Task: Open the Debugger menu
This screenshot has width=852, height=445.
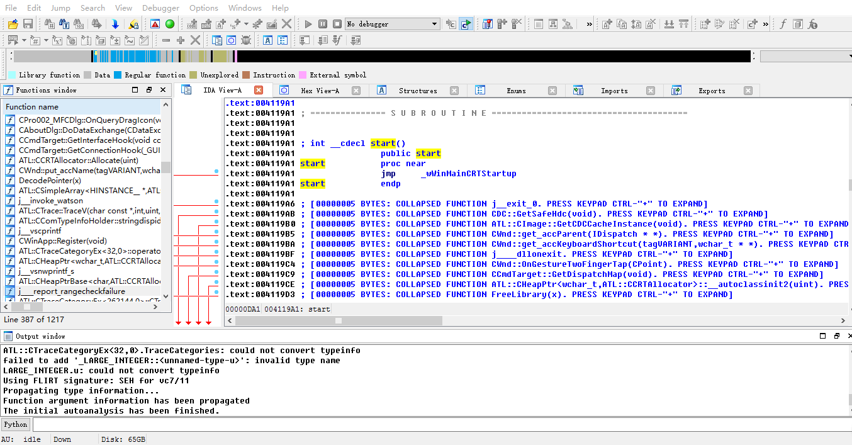Action: [x=160, y=8]
